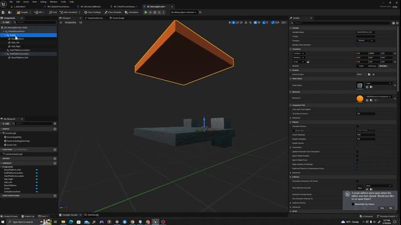This screenshot has height=225, width=401.
Task: Click the Find toolbar button
Action: tap(53, 12)
